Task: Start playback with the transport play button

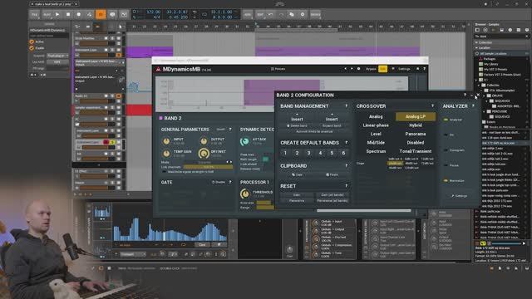Action: pos(57,15)
